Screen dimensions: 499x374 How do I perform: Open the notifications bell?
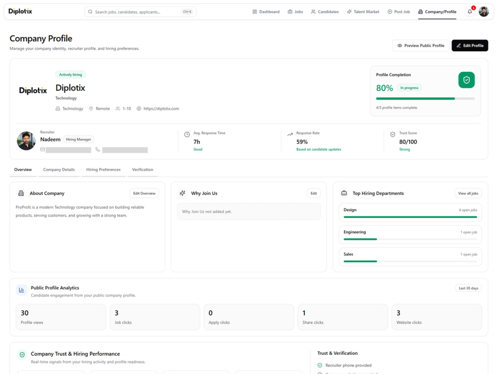[470, 12]
